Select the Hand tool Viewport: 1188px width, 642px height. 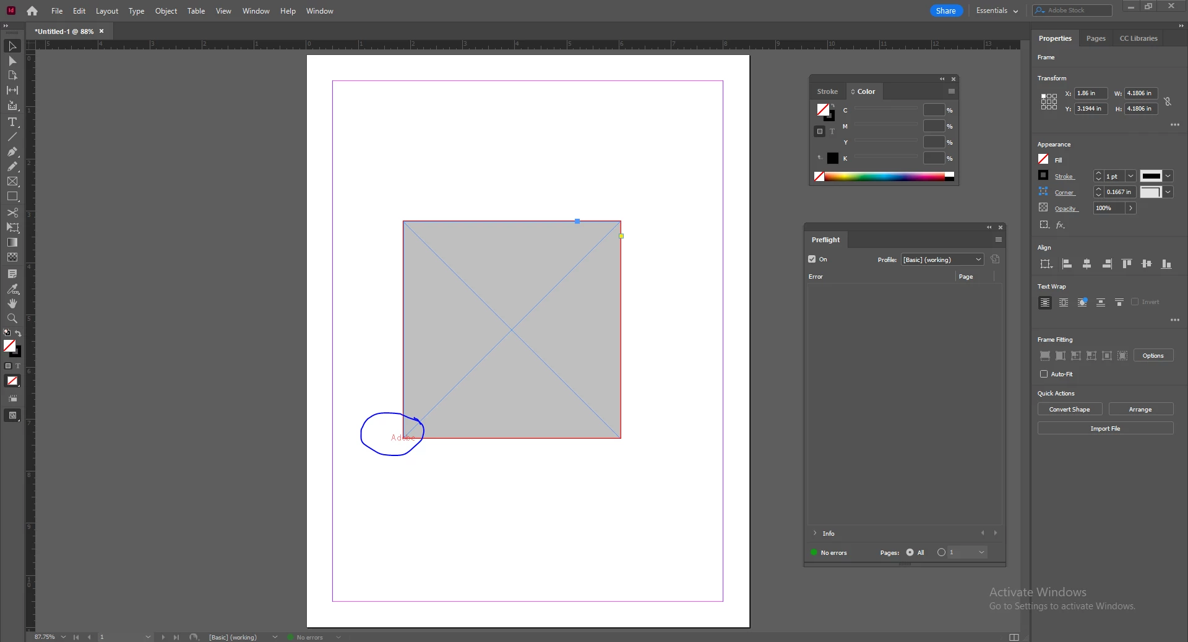[x=12, y=303]
